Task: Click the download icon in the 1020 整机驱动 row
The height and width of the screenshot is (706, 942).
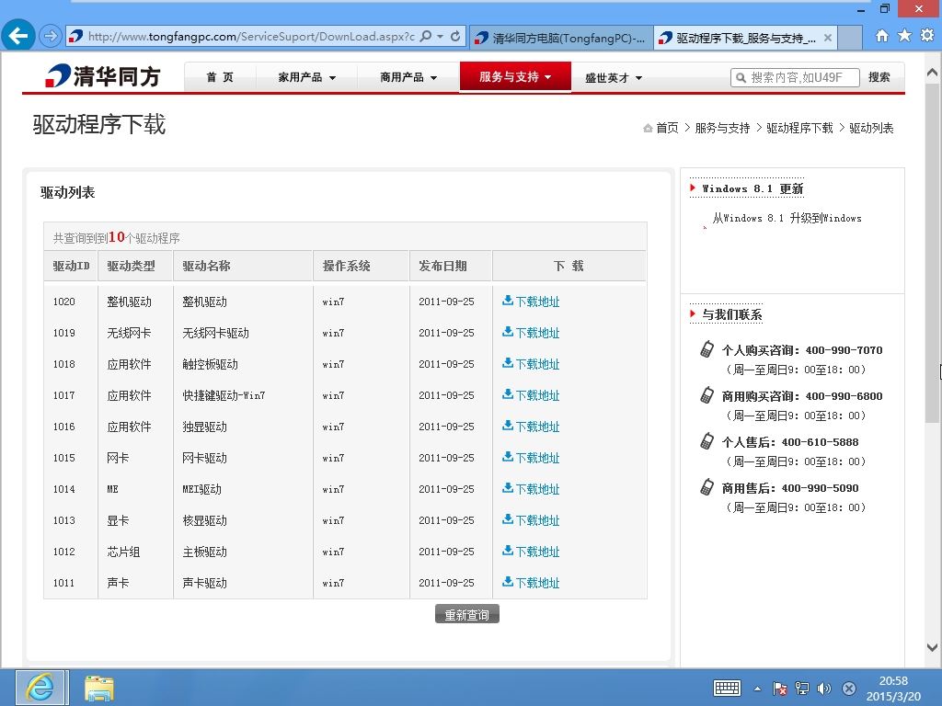Action: coord(508,301)
